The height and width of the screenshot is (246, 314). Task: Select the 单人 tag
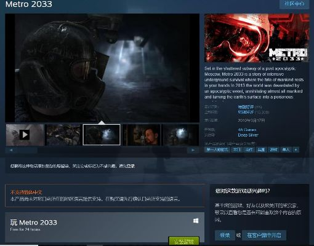(286, 150)
